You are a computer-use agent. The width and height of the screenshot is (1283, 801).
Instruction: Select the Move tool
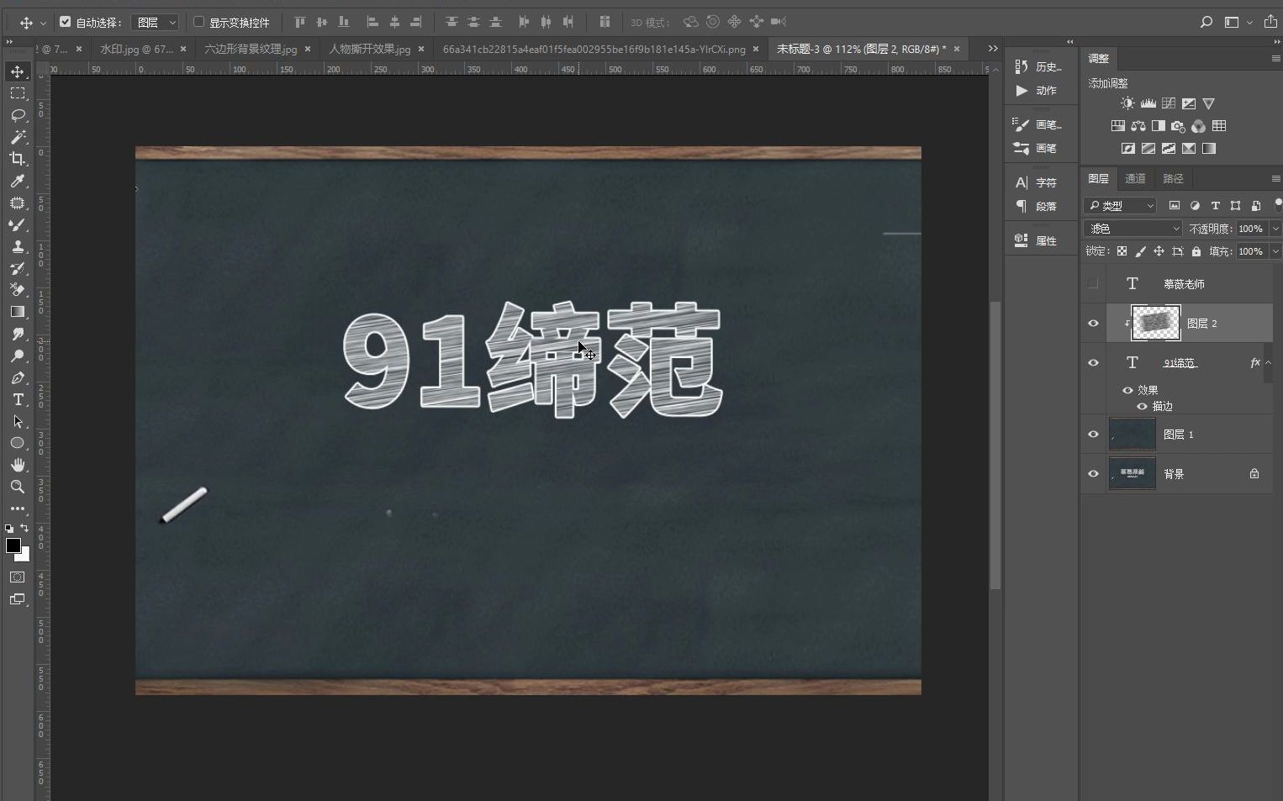(17, 71)
